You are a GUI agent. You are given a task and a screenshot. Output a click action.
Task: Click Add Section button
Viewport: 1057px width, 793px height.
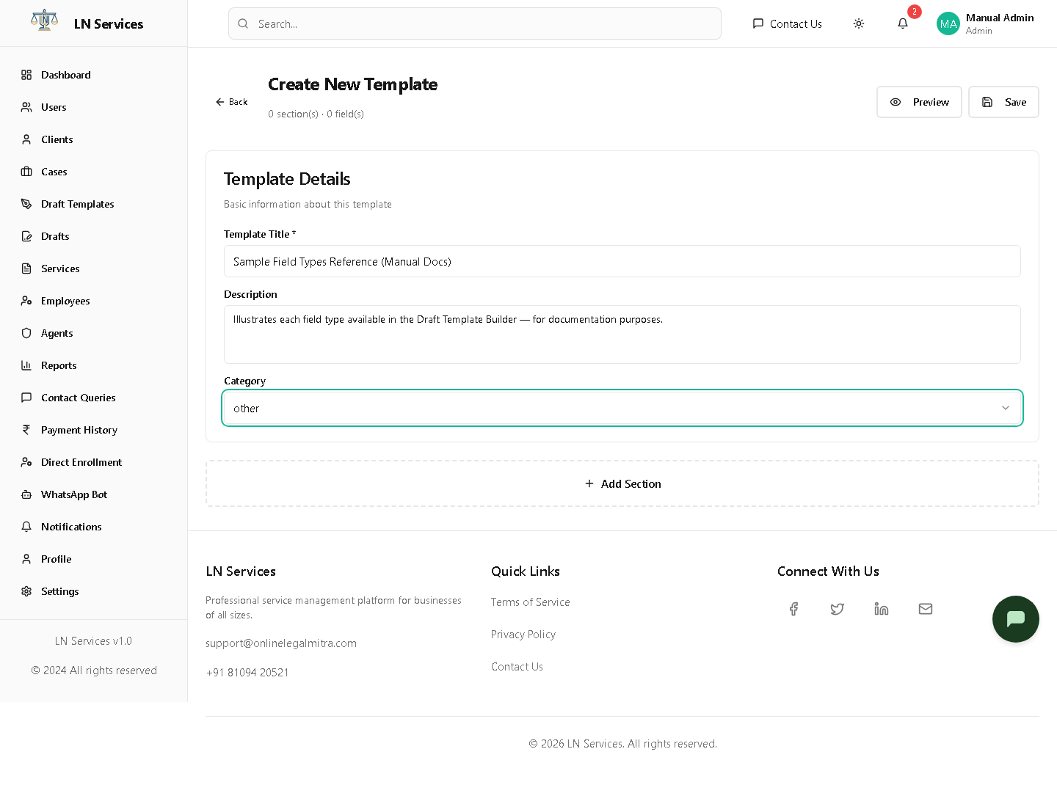point(622,483)
